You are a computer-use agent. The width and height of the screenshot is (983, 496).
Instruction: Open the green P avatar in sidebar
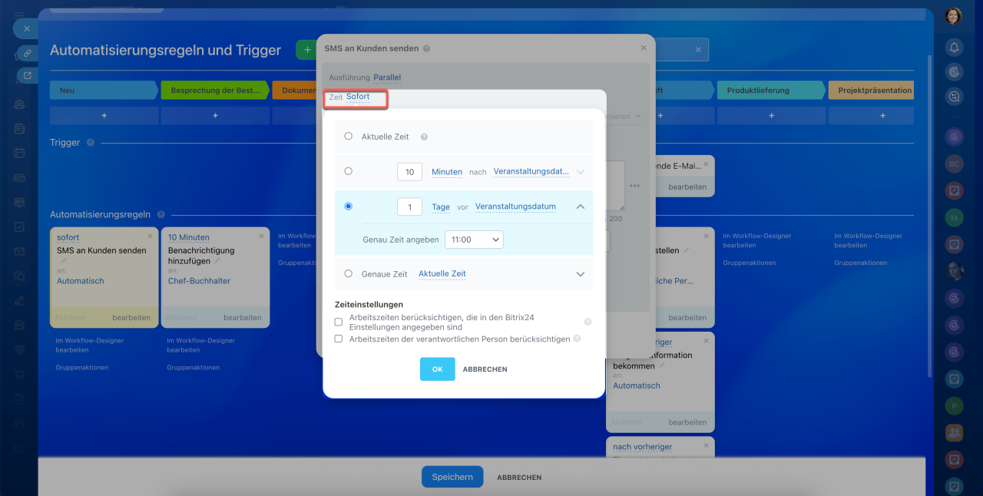pos(954,405)
